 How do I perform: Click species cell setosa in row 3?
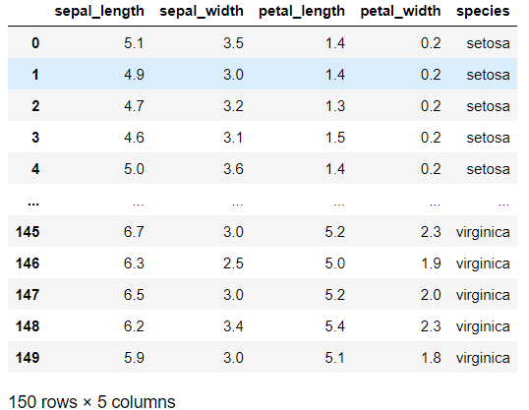[x=488, y=138]
